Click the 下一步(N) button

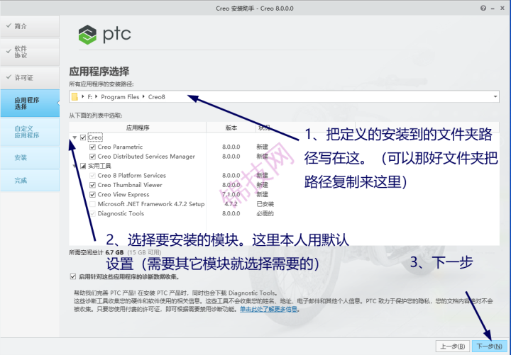point(490,346)
